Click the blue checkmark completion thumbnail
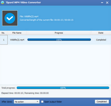 tap(10, 18)
